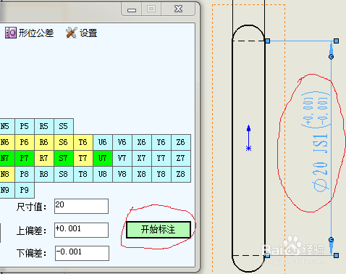Viewport: 346px width, 274px height.
Task: Select tolerance grade R8
Action: 44,174
